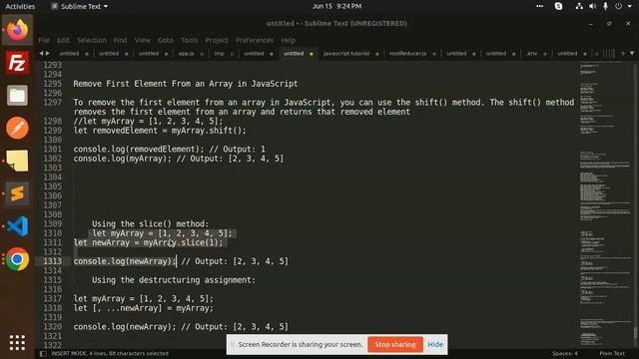Open the Selection menu
This screenshot has width=639, height=359.
(92, 40)
